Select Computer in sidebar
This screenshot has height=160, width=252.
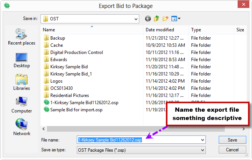[x=22, y=105]
